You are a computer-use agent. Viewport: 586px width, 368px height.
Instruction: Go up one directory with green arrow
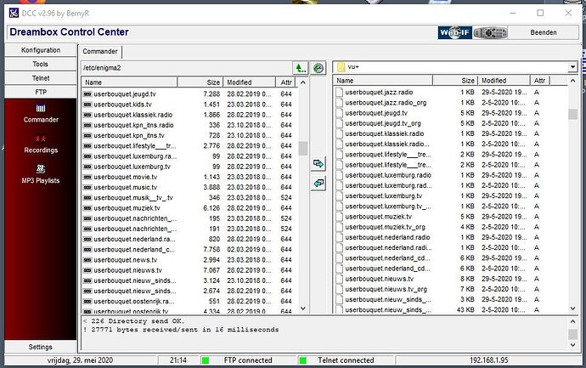click(x=301, y=68)
